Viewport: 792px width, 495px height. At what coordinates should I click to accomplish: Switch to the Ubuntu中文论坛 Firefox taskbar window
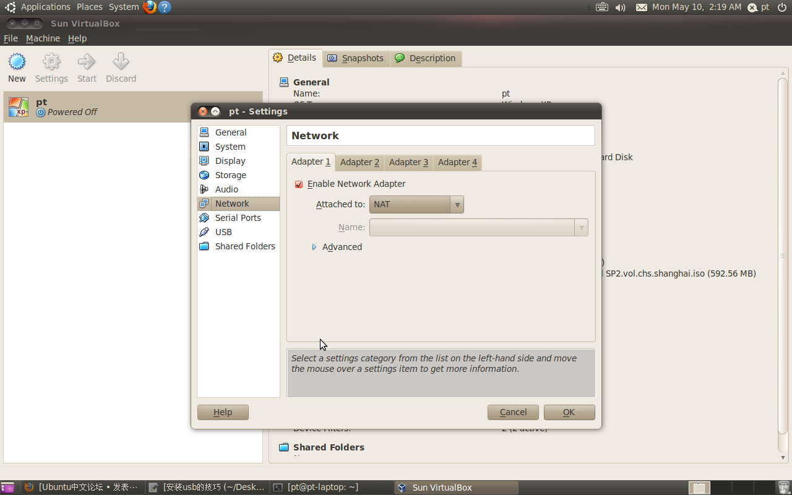[82, 488]
